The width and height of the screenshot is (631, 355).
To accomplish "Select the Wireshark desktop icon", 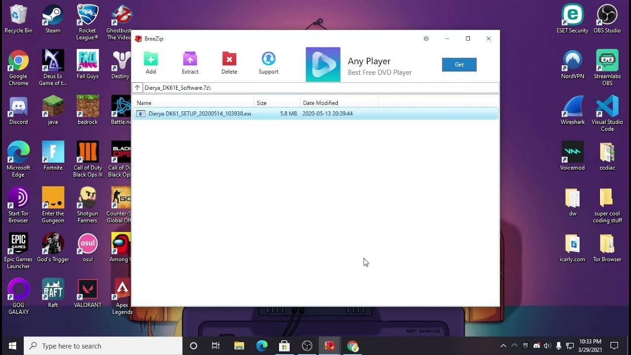I will pyautogui.click(x=572, y=110).
